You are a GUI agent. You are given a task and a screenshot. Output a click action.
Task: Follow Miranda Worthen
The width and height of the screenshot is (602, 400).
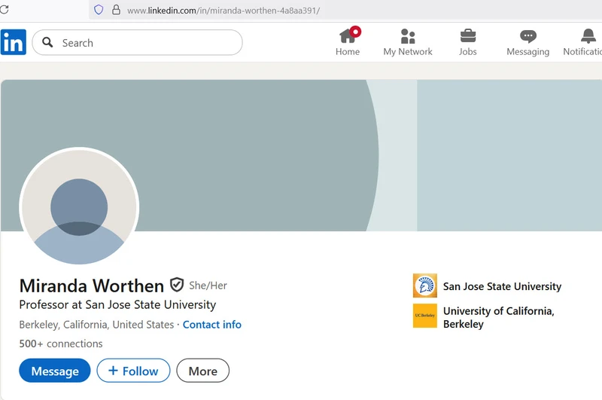tap(133, 371)
